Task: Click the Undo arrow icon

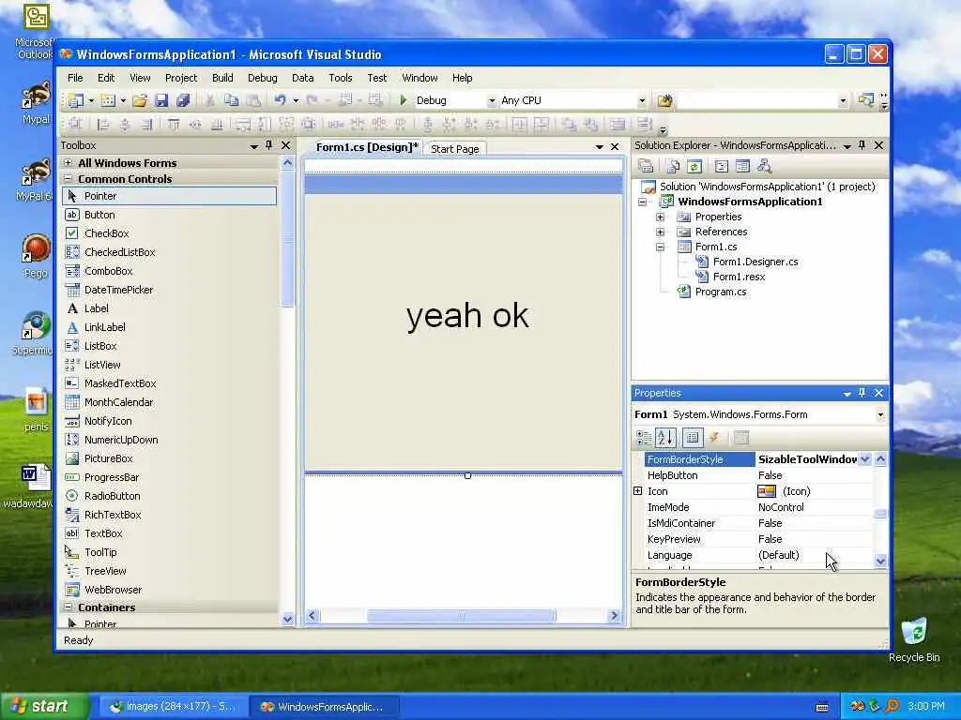Action: (280, 99)
